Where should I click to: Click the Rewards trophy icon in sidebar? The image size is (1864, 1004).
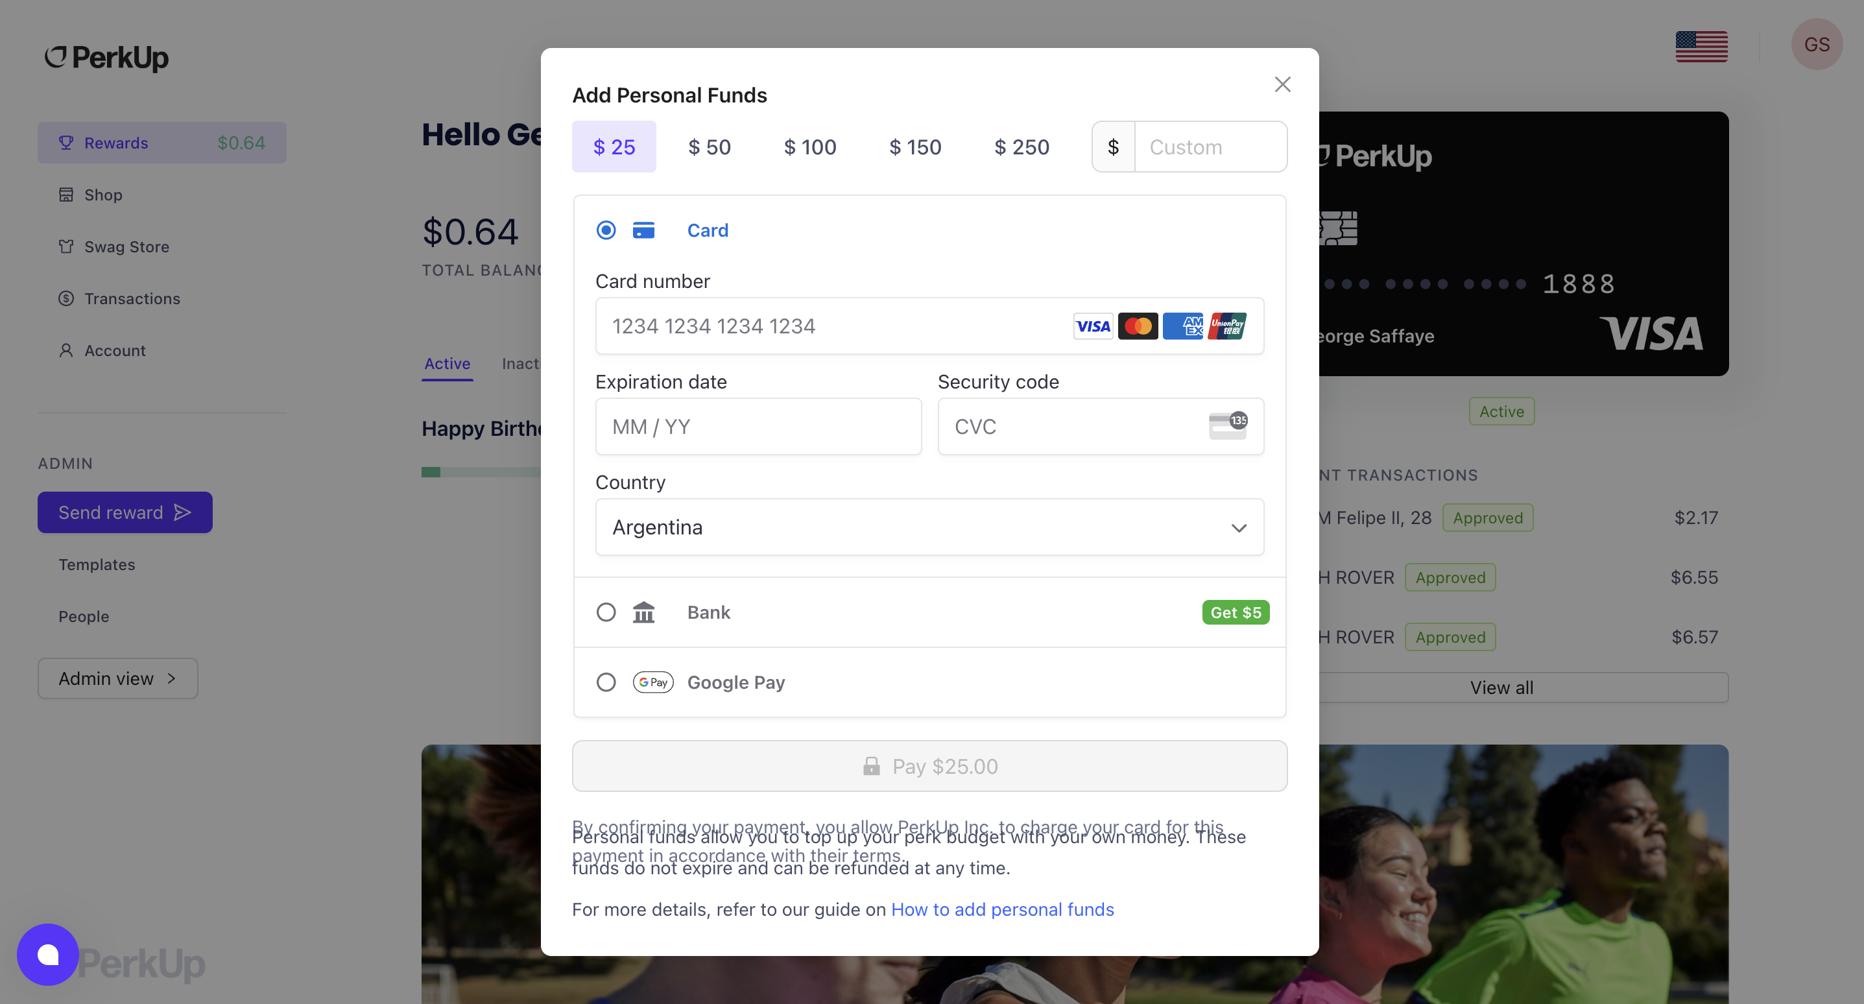tap(66, 141)
